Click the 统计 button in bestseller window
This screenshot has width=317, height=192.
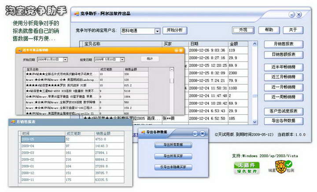point(150,59)
